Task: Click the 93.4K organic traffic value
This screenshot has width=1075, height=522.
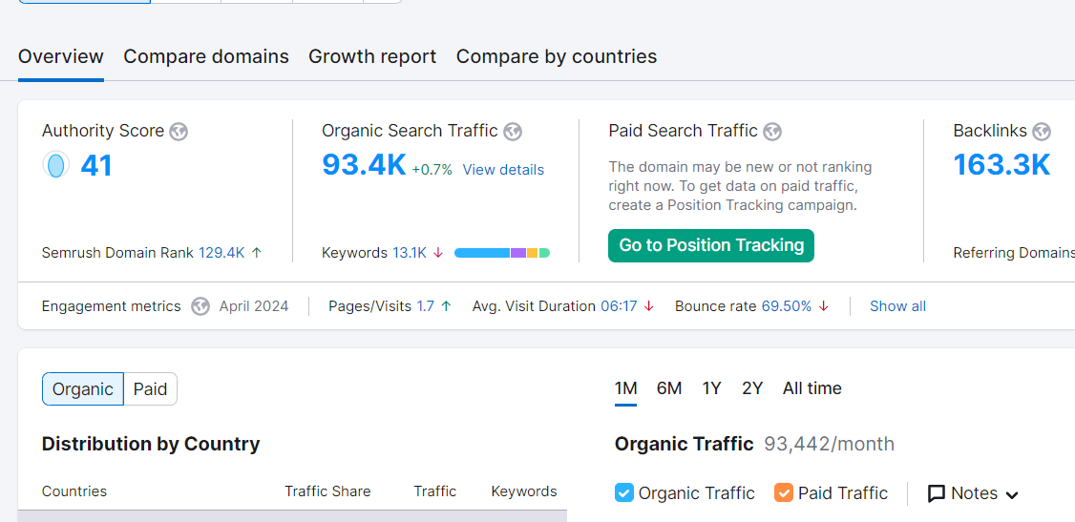Action: pos(364,164)
